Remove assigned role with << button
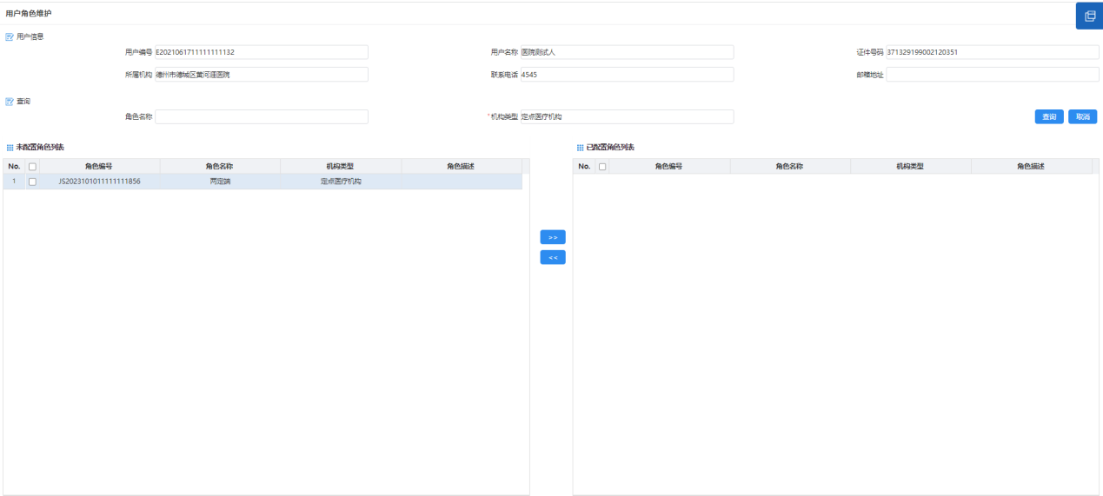The width and height of the screenshot is (1103, 496). (552, 257)
